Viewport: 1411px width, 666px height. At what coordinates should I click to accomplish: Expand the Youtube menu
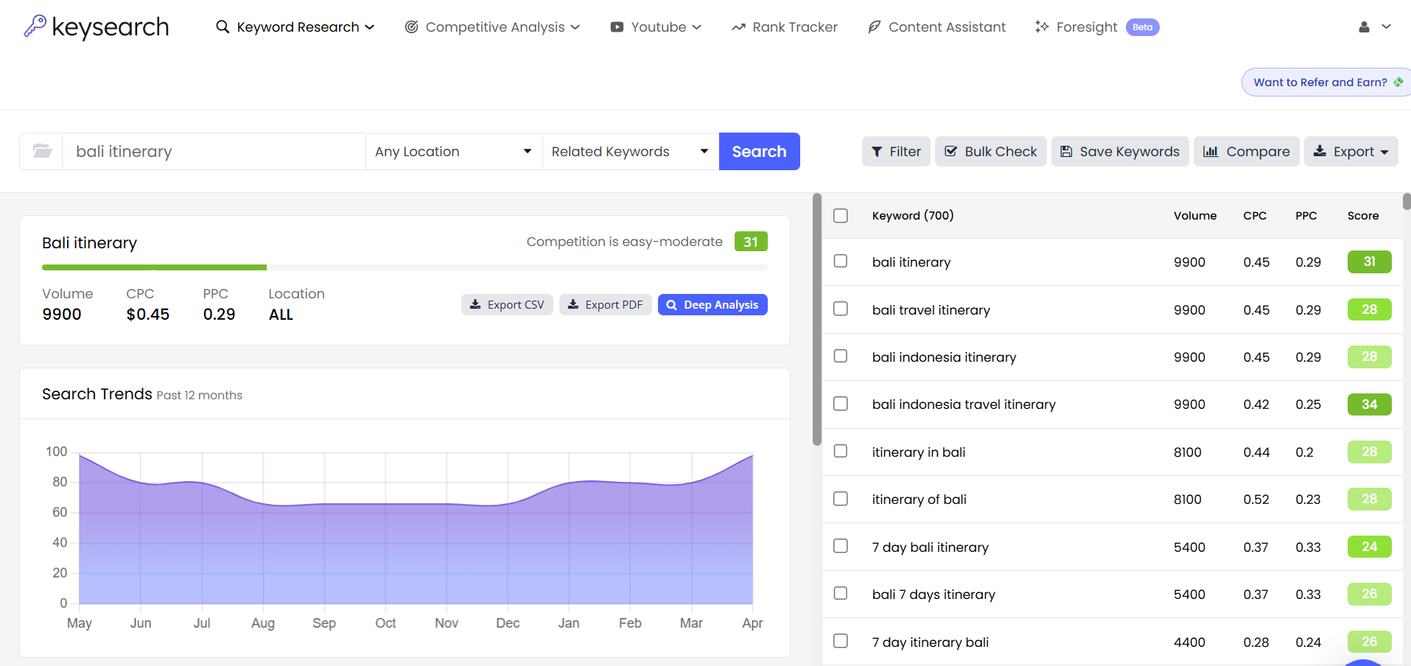656,27
